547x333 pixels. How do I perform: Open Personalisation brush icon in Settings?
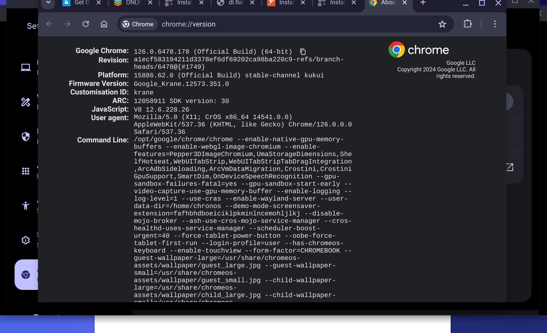coord(26,102)
